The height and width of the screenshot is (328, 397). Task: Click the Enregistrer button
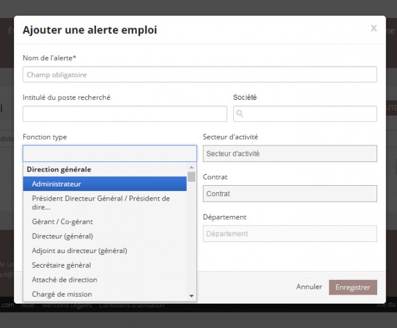coord(353,287)
